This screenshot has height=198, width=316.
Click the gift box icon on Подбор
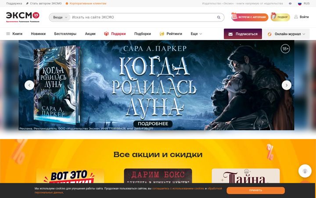(x=273, y=16)
